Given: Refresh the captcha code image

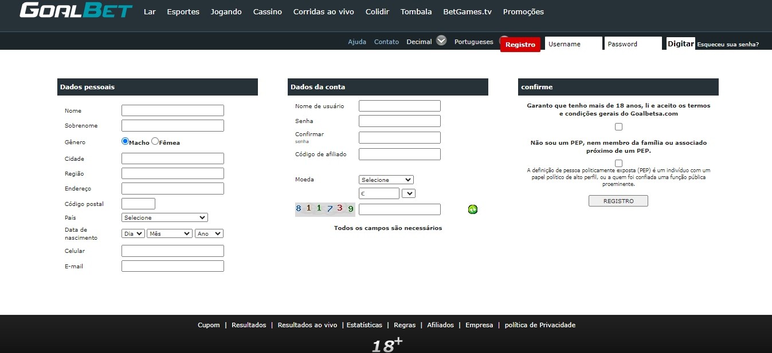Looking at the screenshot, I should pyautogui.click(x=472, y=209).
